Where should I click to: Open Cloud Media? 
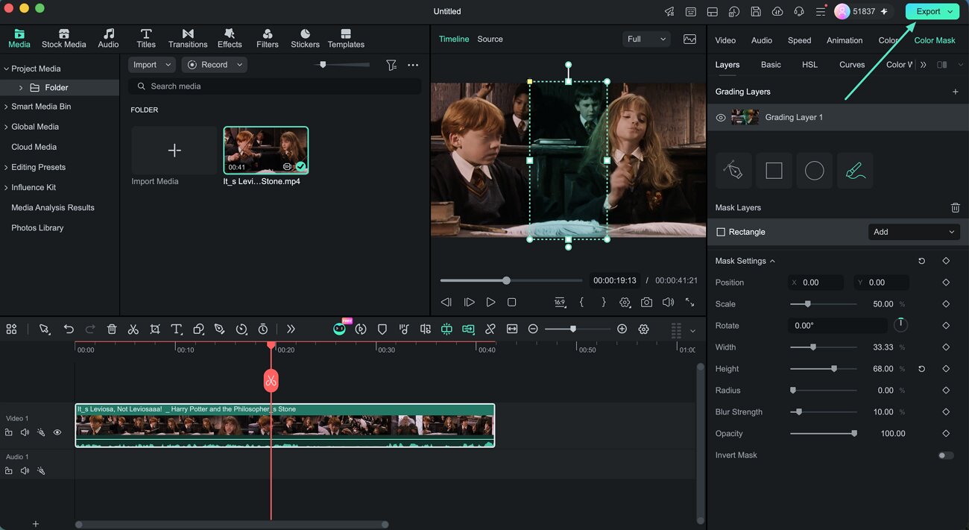click(34, 147)
